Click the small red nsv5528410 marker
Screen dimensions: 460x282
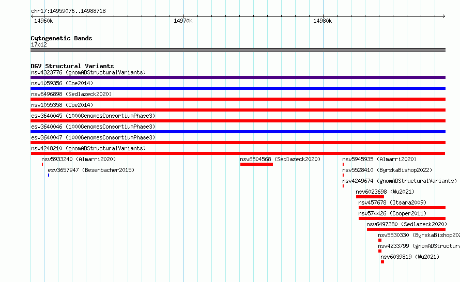[343, 175]
